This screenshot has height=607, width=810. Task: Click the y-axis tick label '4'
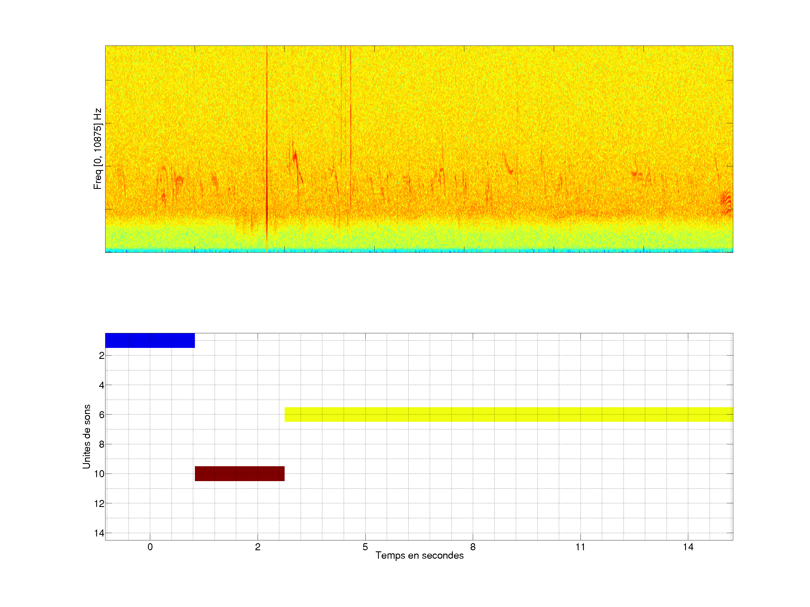point(102,385)
